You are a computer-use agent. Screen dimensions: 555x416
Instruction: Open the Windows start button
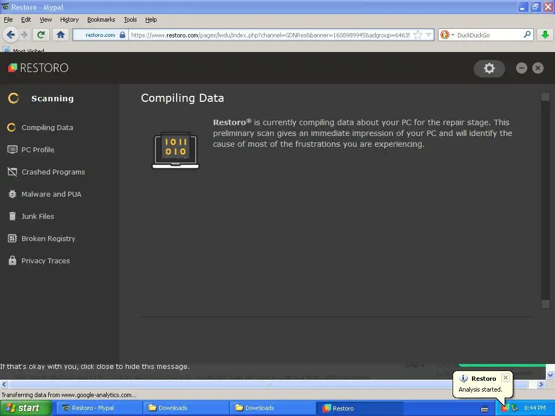[x=26, y=408]
